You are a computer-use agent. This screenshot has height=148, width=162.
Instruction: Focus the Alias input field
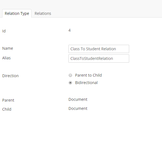point(99,58)
